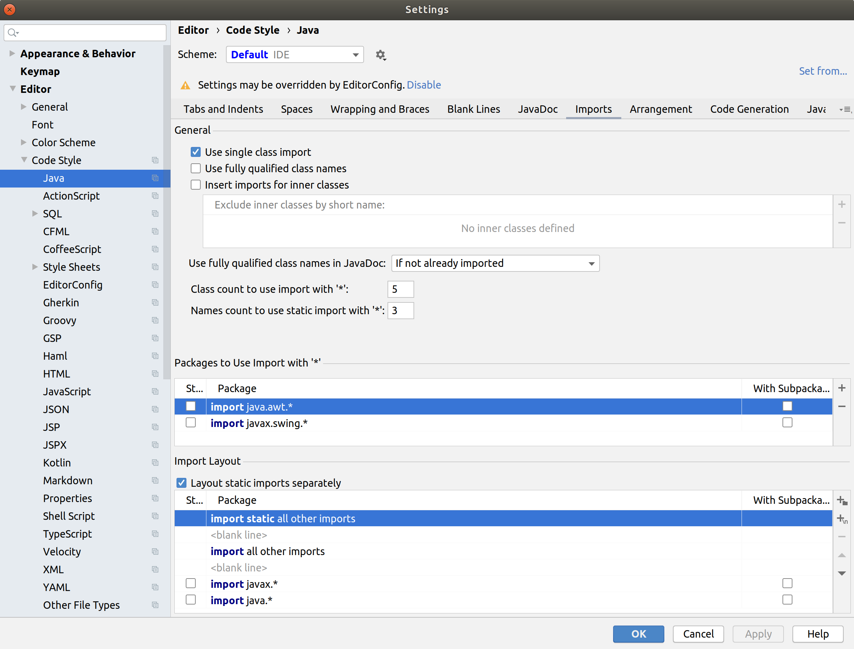854x649 pixels.
Task: Switch to the Arrangement tab
Action: [x=660, y=109]
